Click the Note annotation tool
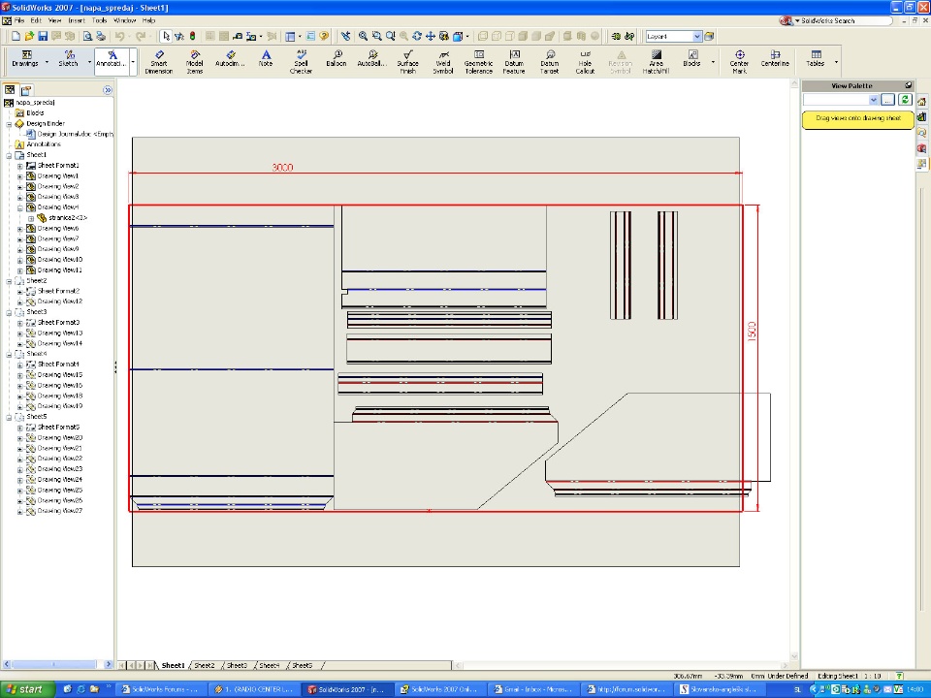The width and height of the screenshot is (931, 698). tap(266, 58)
